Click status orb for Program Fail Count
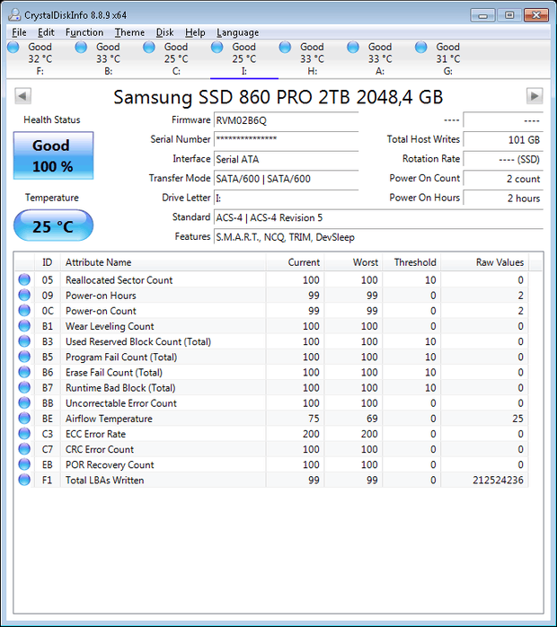The image size is (557, 627). [24, 357]
